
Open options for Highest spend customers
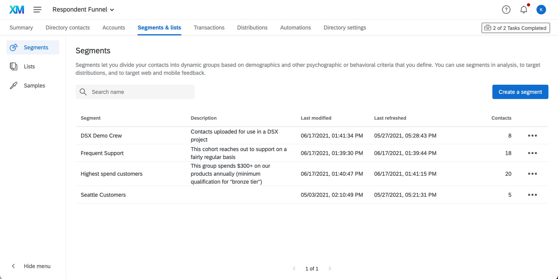[x=532, y=174]
